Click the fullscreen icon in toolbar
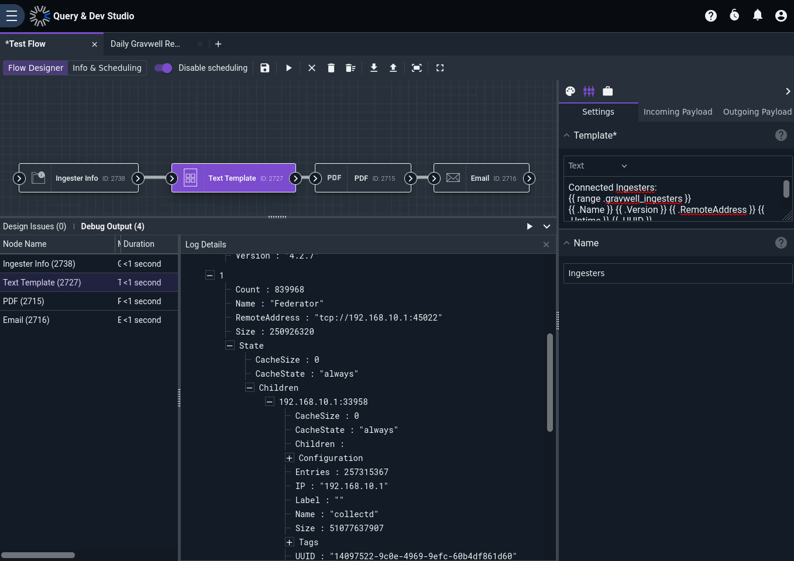Viewport: 794px width, 561px height. pos(440,68)
